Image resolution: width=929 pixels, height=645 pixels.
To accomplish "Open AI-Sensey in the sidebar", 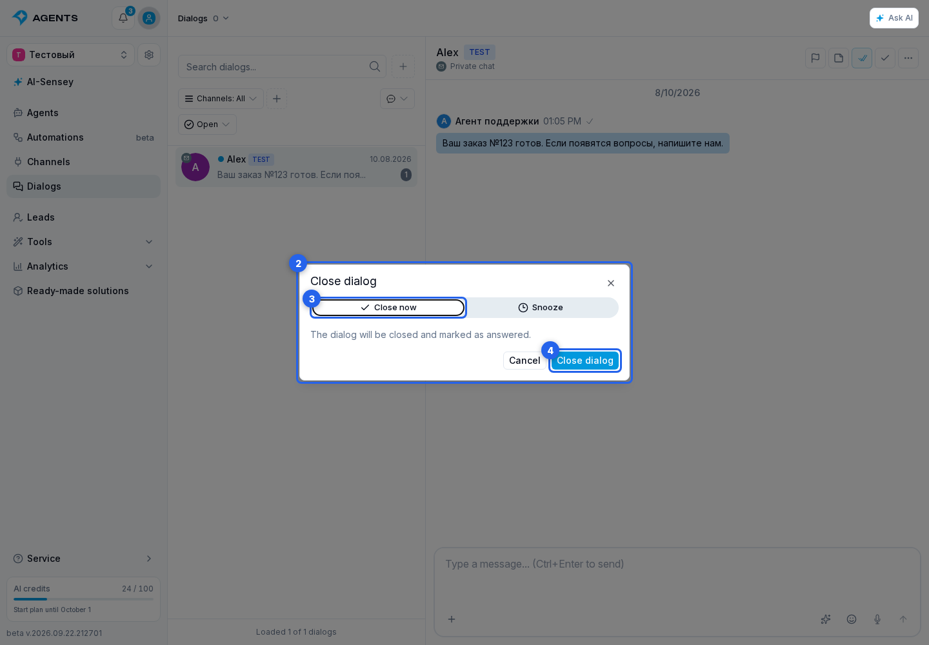I will (x=83, y=82).
